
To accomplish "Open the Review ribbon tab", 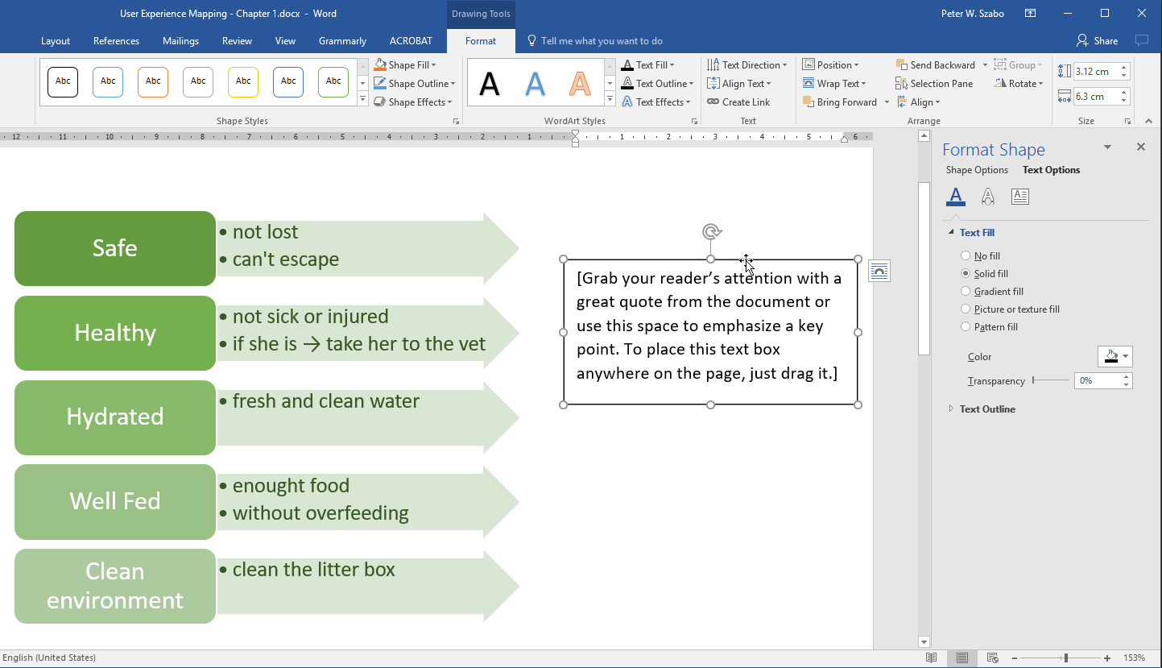I will [x=237, y=41].
